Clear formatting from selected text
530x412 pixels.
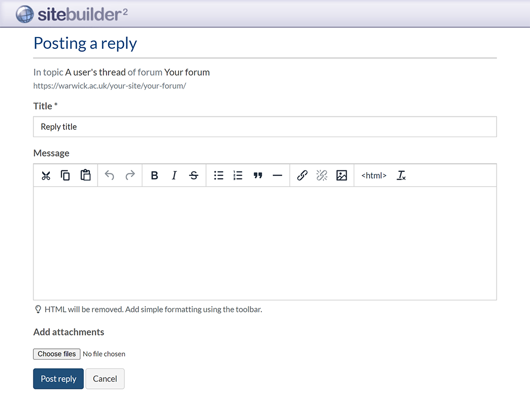click(401, 175)
